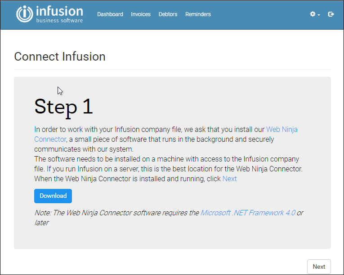This screenshot has height=275, width=344.
Task: Expand the caret beside the gear
Action: 319,15
